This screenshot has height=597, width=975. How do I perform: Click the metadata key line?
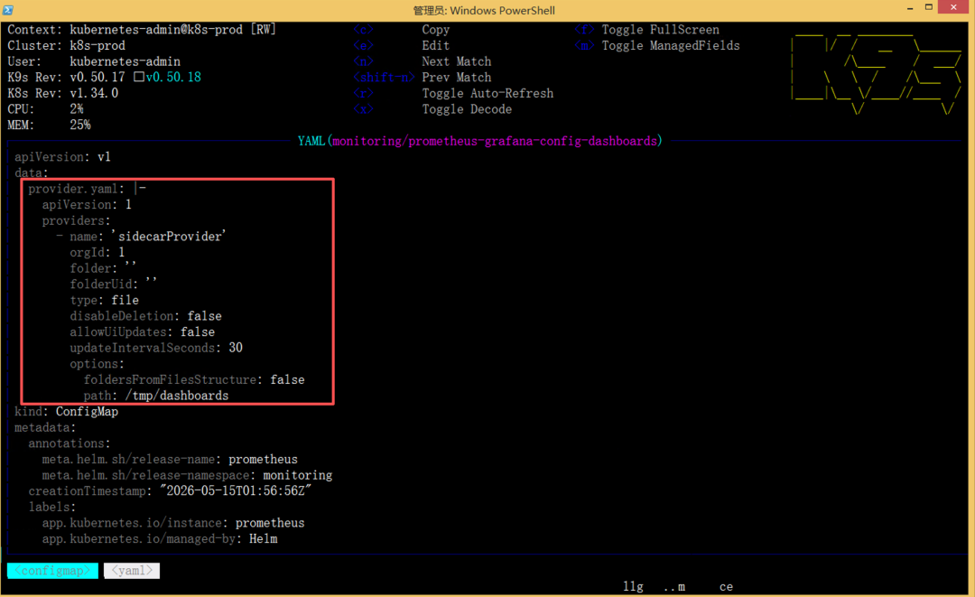click(45, 427)
